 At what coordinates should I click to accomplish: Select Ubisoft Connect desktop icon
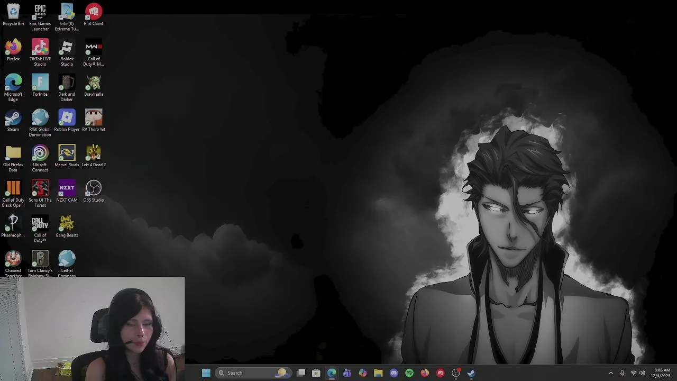[x=40, y=158]
